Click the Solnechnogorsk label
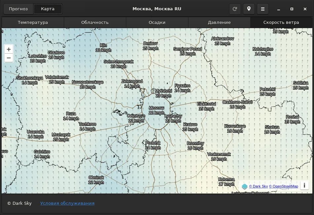This screenshot has height=215, width=314. tap(119, 64)
